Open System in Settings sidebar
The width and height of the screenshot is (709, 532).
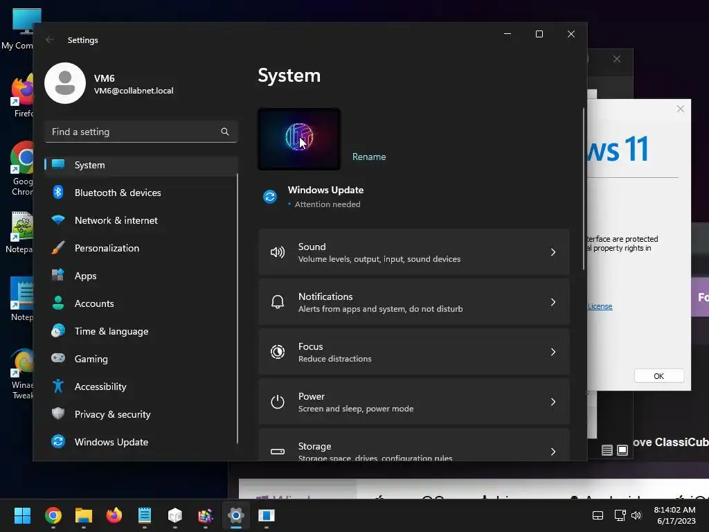(x=141, y=165)
